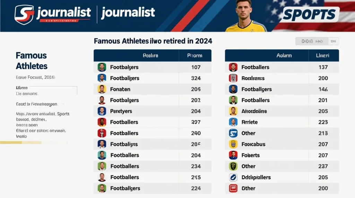Screen dimensions: 355x198
Task: Click the avatar icon beside Rrriete
Action: [233, 122]
